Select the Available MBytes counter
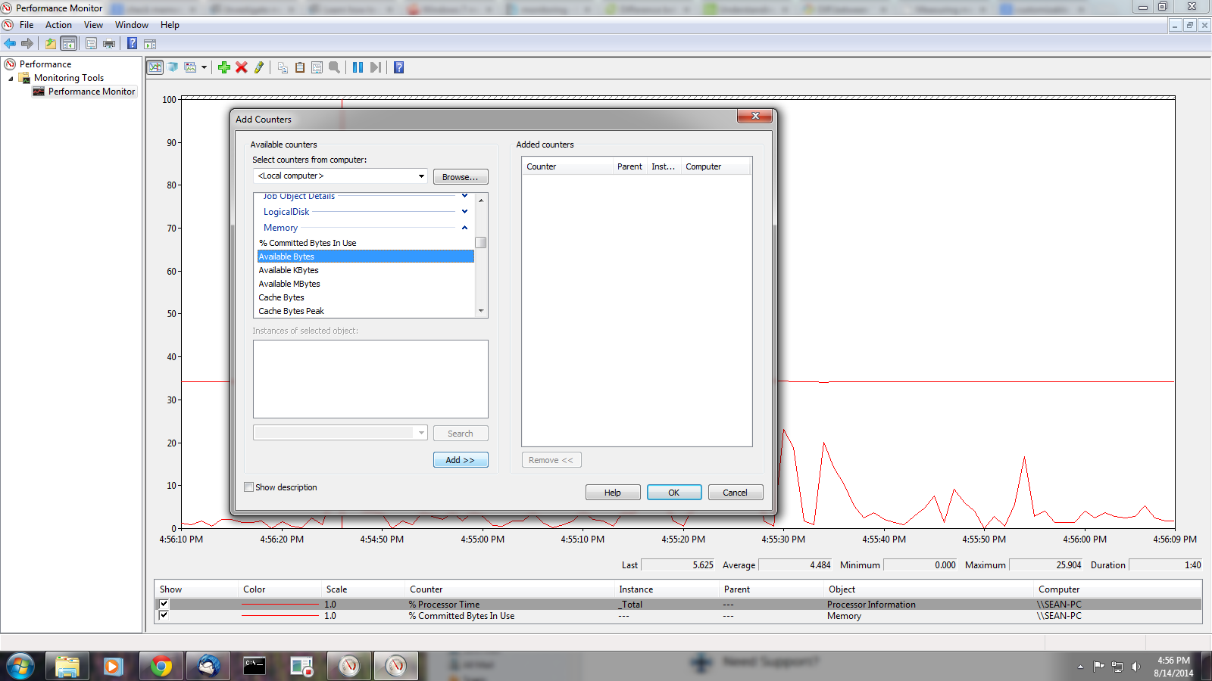 (x=365, y=284)
